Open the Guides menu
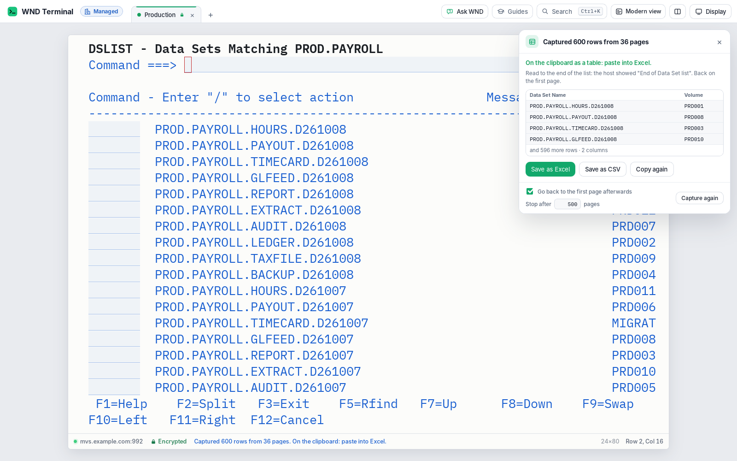737x461 pixels. (x=512, y=12)
